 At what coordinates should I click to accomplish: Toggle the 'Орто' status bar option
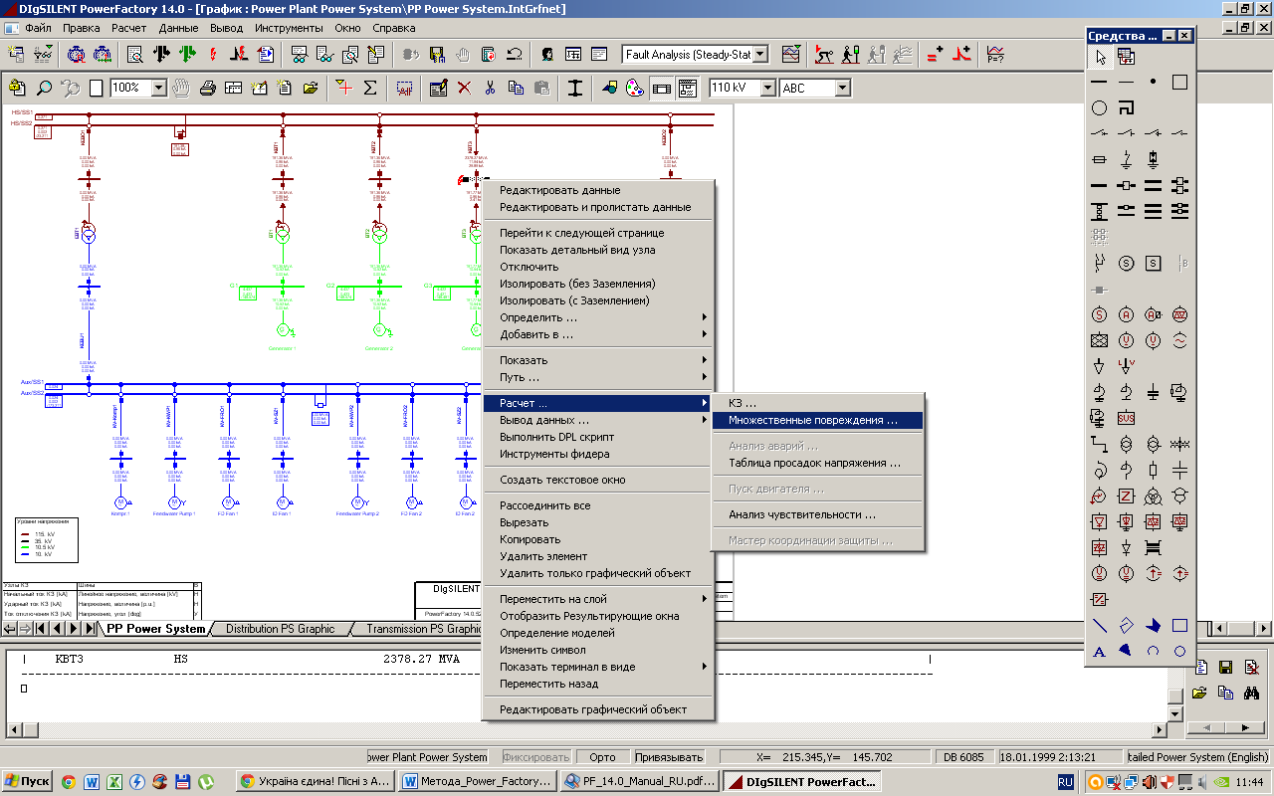point(602,757)
